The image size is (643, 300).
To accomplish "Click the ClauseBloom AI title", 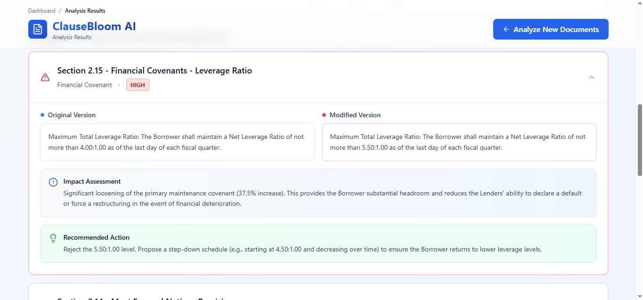I will click(94, 26).
